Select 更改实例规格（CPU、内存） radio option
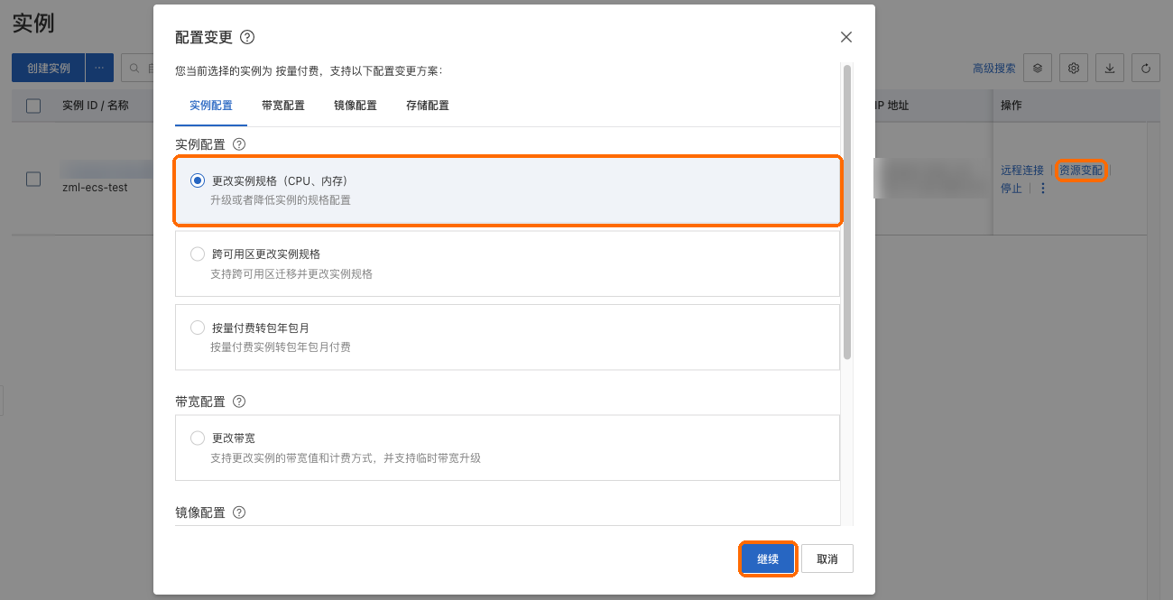The image size is (1173, 600). (198, 180)
